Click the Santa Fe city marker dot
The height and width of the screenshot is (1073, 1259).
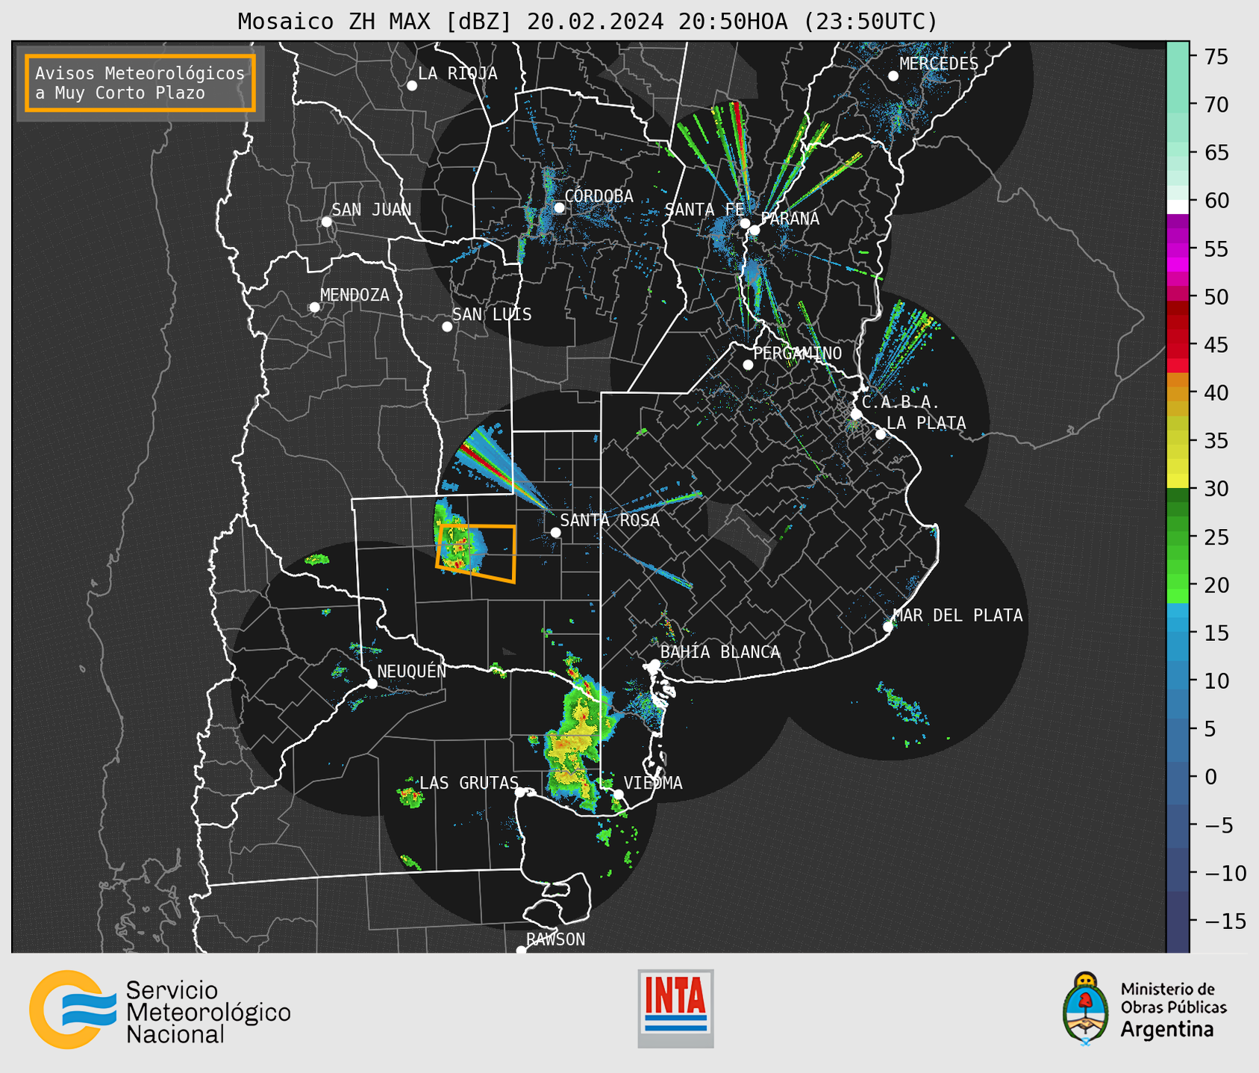click(x=745, y=223)
